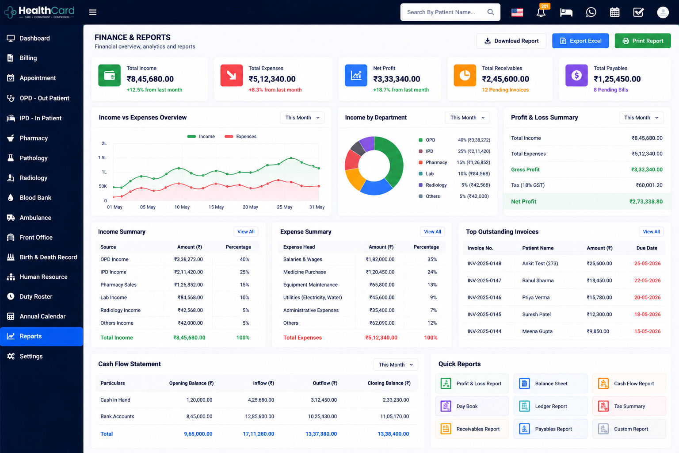Open Cash Flow Statement This Month dropdown
The height and width of the screenshot is (453, 679).
pyautogui.click(x=396, y=365)
